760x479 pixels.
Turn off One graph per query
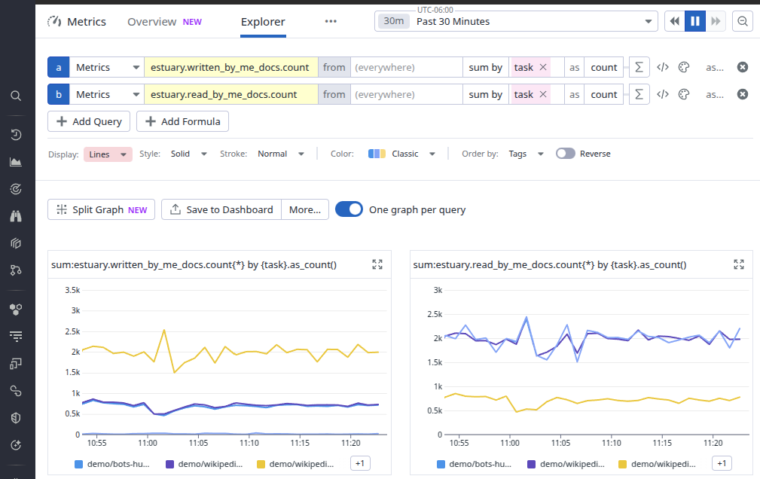click(x=349, y=209)
